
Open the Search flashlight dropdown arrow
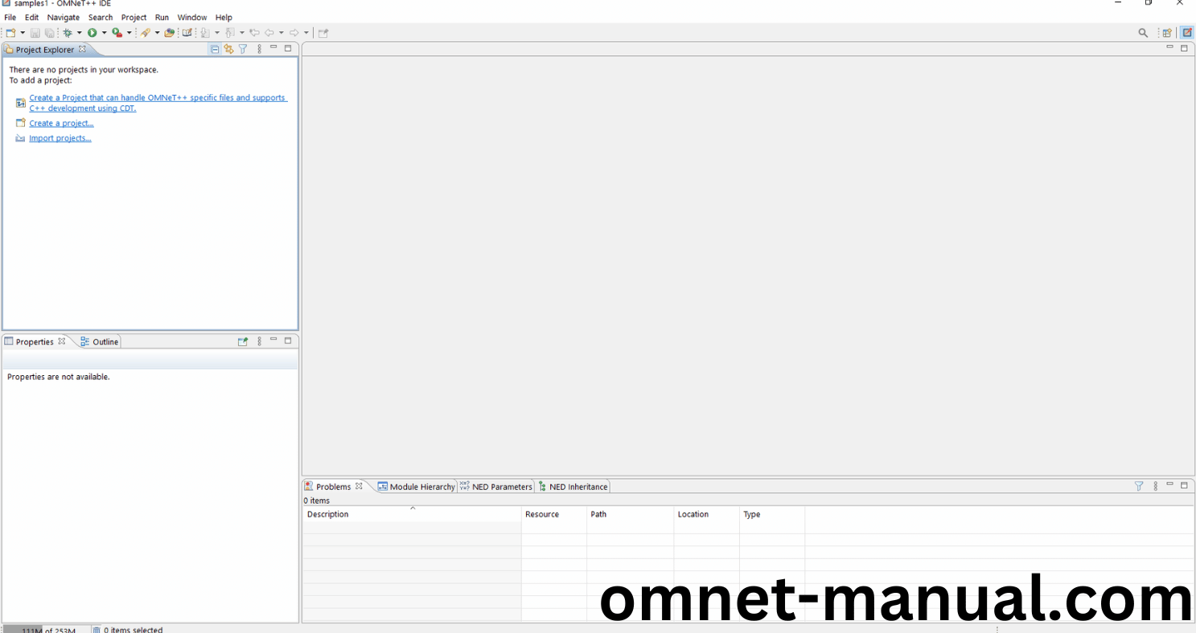[x=157, y=33]
